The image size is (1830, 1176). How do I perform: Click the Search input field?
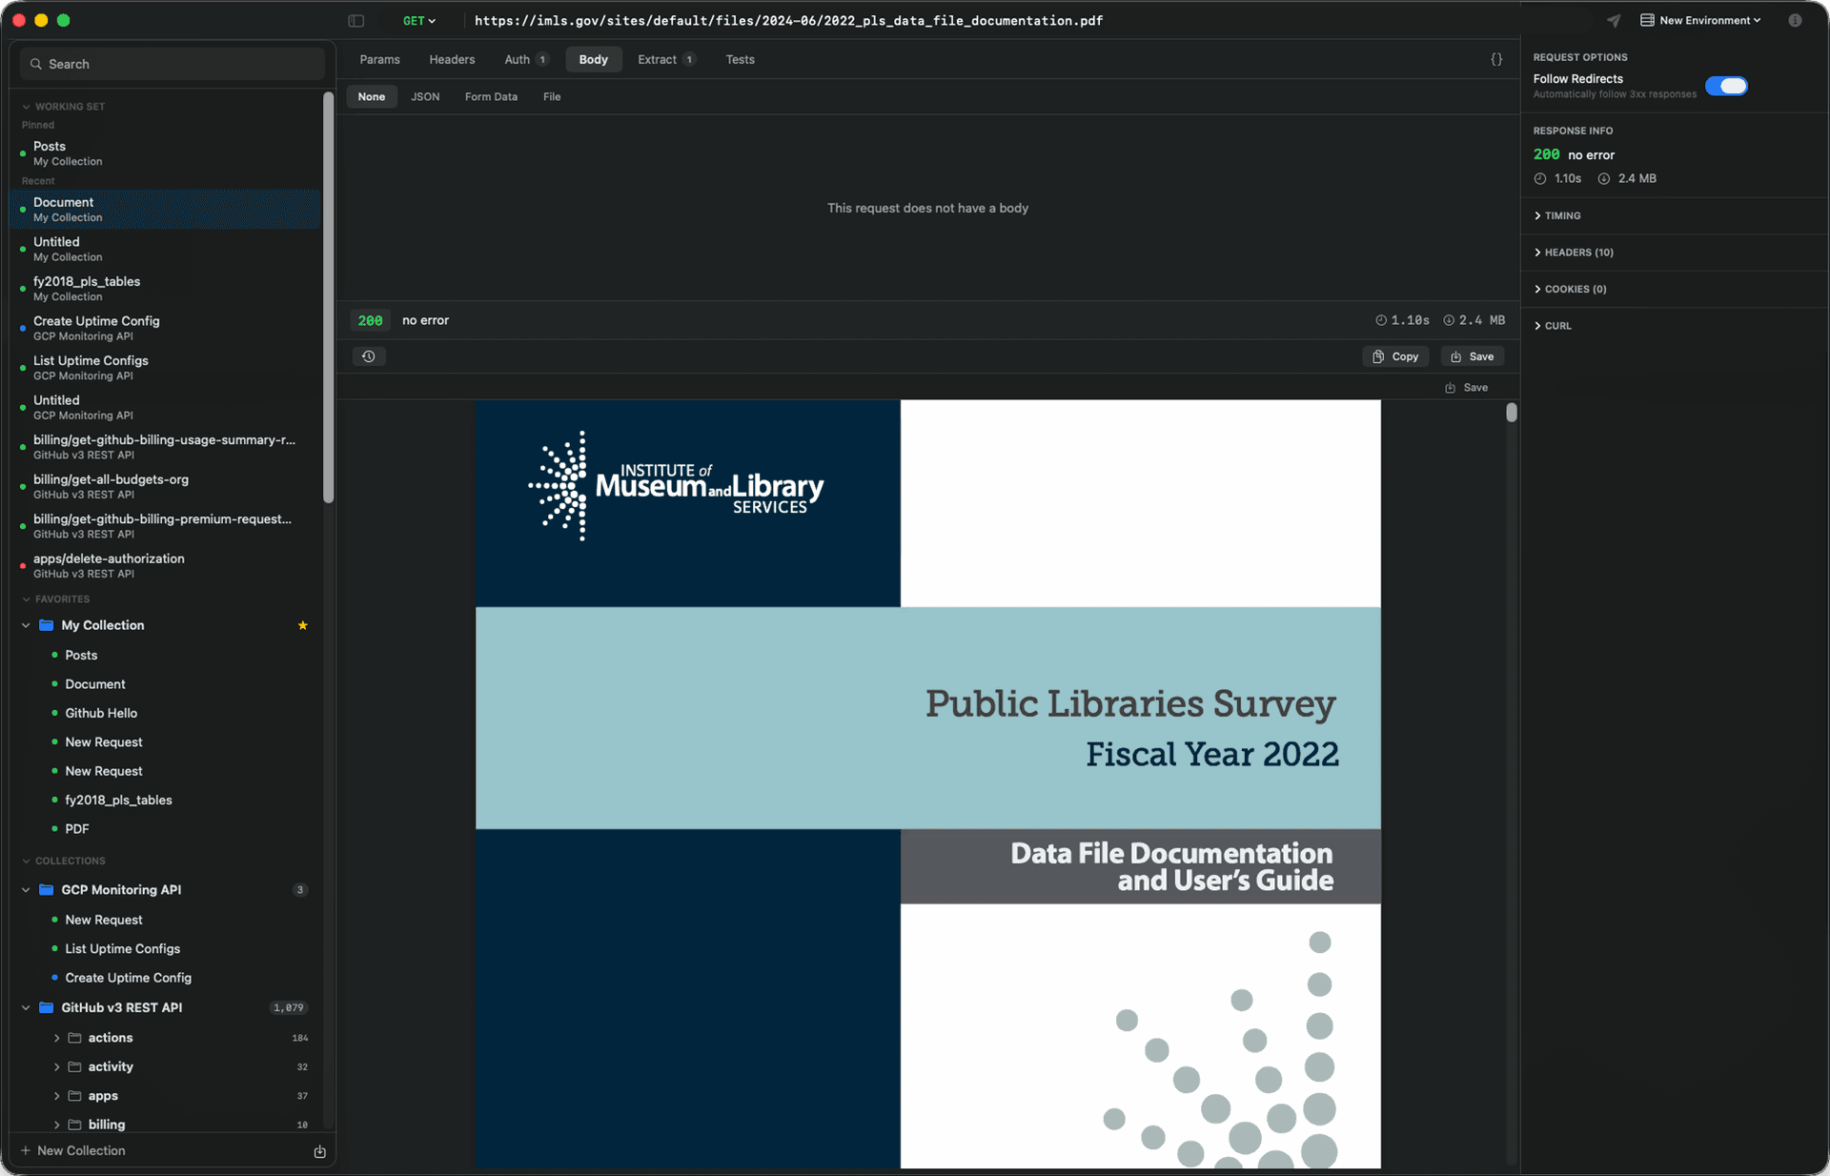(x=172, y=64)
